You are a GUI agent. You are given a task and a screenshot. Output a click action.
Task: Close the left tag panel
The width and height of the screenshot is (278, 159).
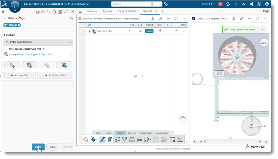click(73, 12)
